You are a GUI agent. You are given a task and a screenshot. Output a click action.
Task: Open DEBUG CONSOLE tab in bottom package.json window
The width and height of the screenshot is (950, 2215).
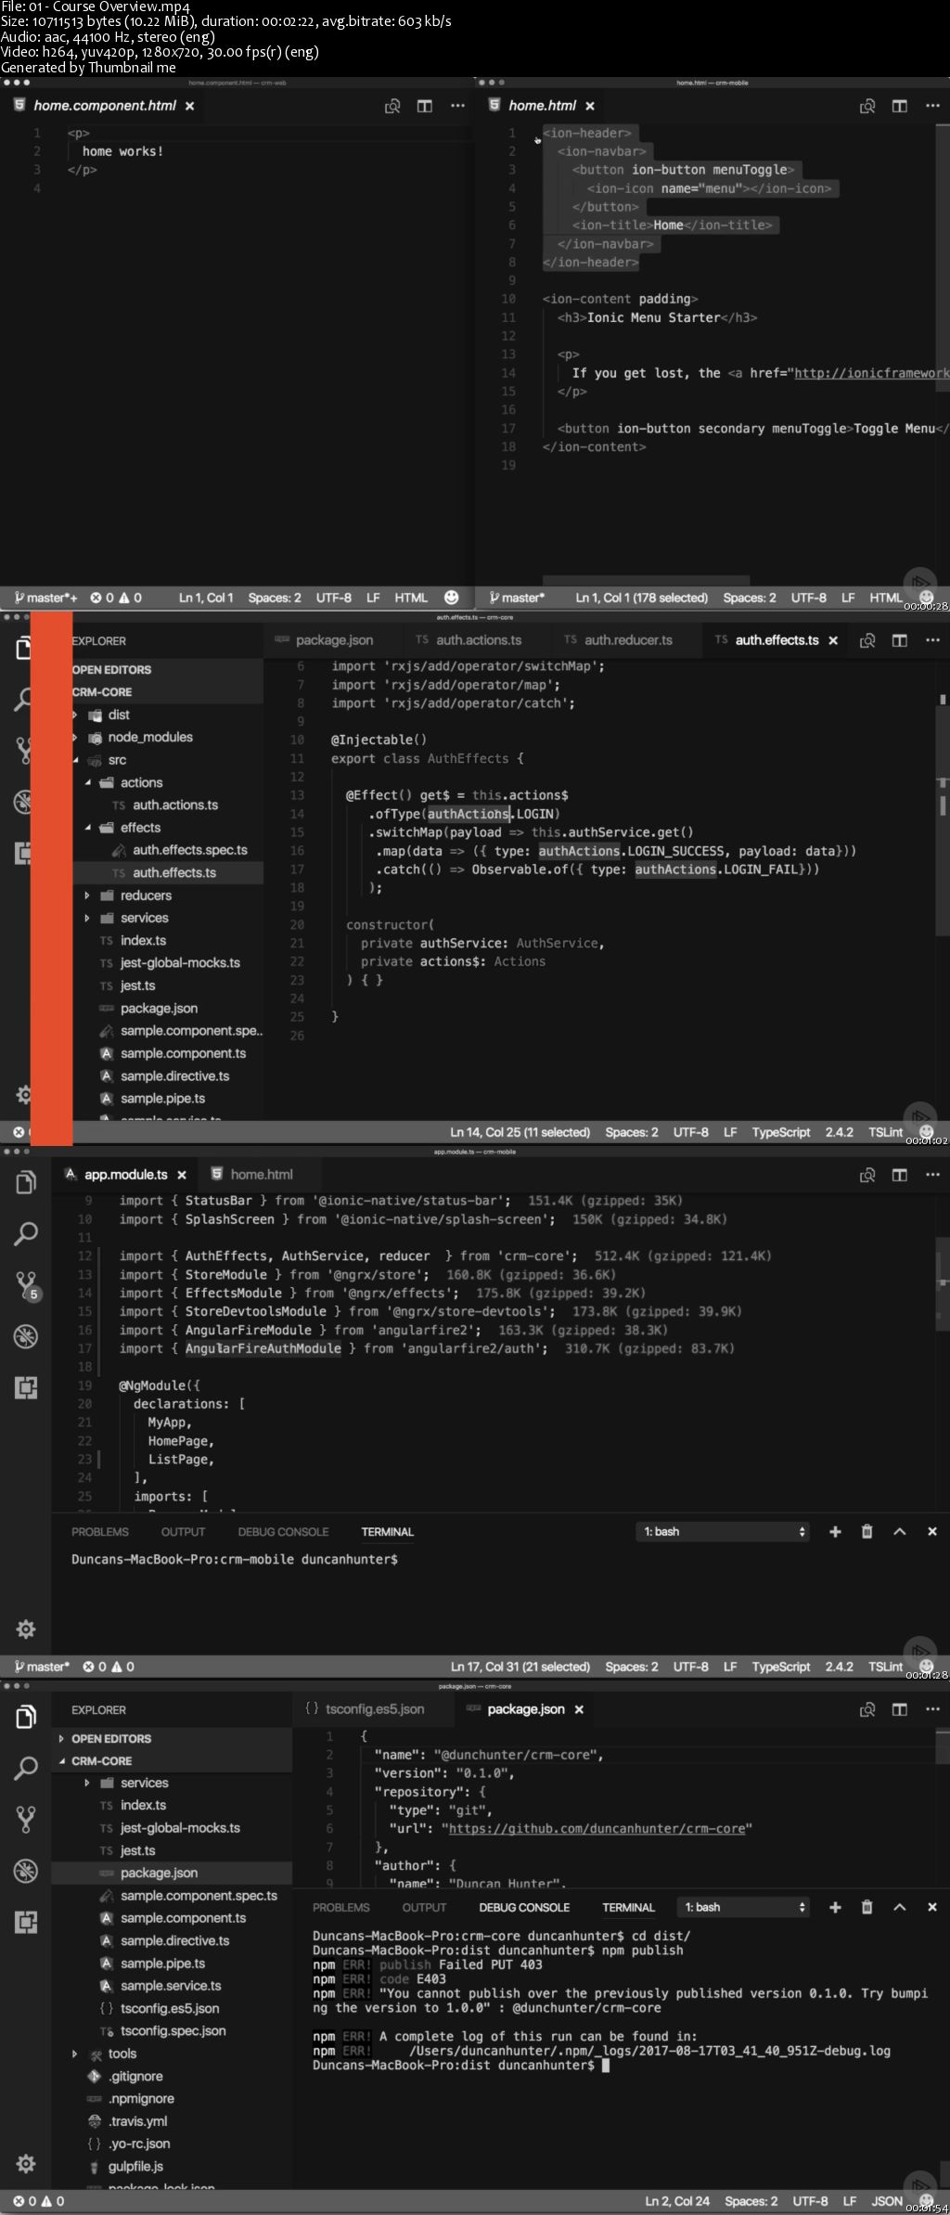(524, 1908)
